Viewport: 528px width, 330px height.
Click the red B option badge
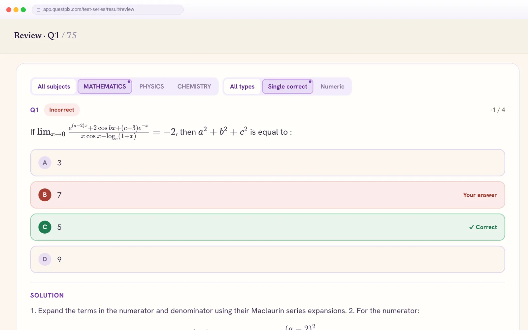pos(45,195)
